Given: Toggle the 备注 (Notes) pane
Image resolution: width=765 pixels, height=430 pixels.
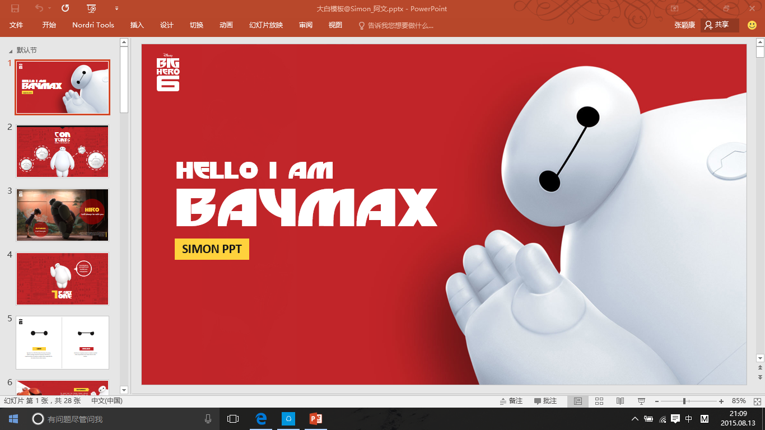Looking at the screenshot, I should (x=511, y=401).
